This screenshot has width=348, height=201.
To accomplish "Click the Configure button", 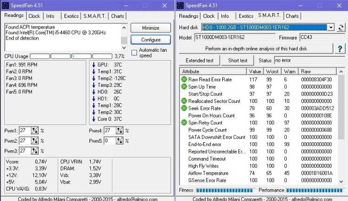I will tap(151, 39).
